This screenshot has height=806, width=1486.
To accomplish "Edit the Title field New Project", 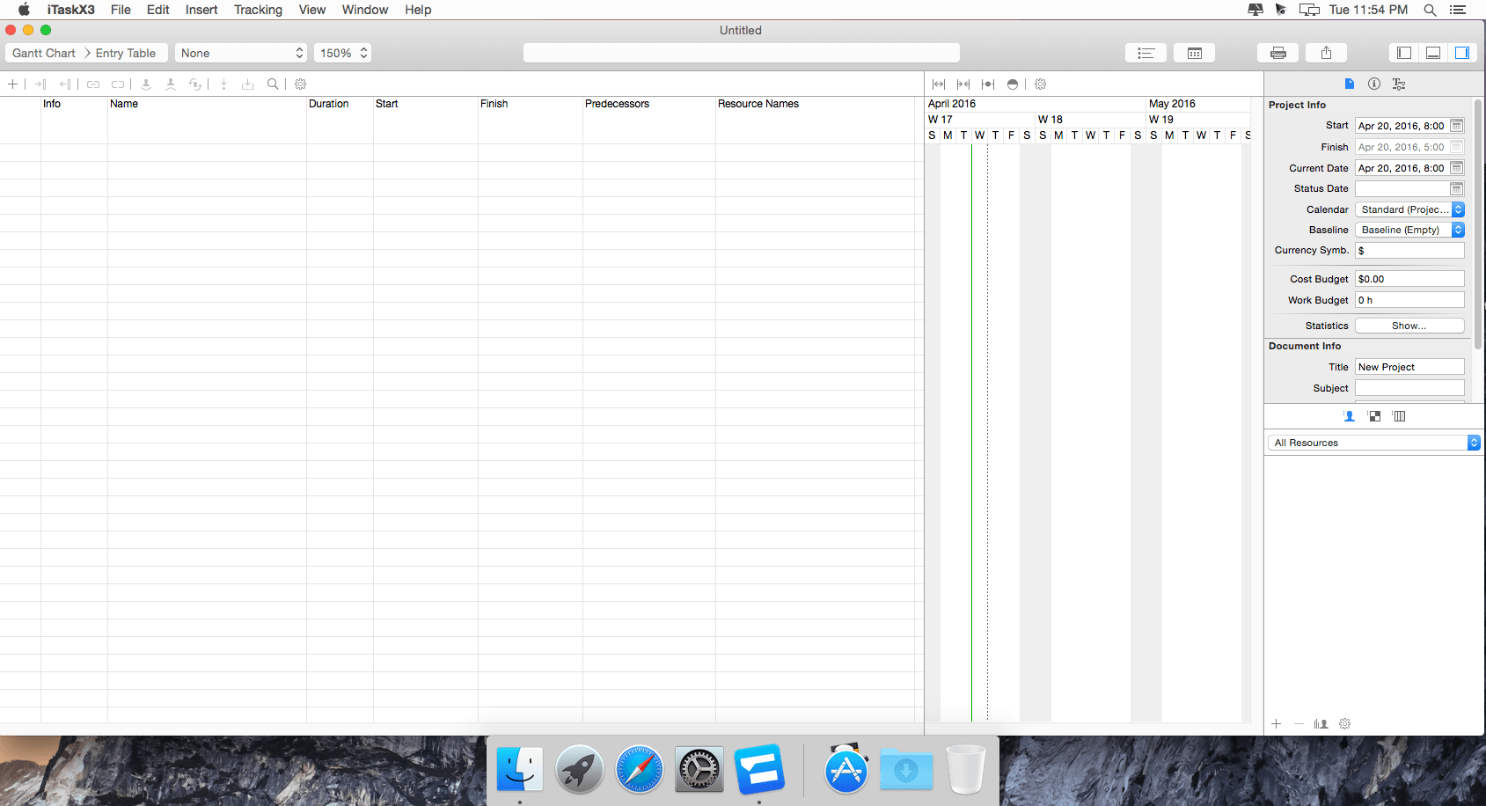I will [1409, 367].
